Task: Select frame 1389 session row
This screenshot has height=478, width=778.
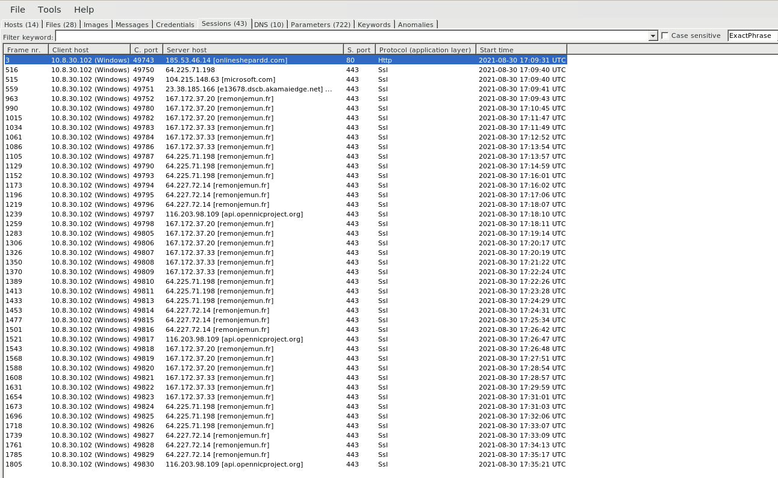Action: click(285, 281)
